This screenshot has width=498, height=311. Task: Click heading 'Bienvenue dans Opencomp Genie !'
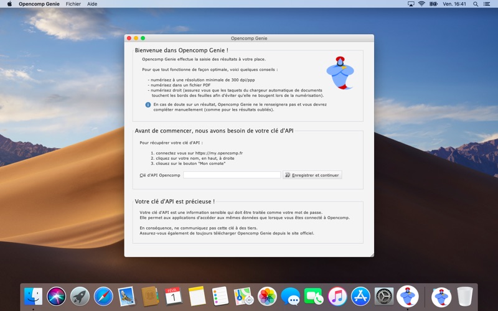coord(181,50)
